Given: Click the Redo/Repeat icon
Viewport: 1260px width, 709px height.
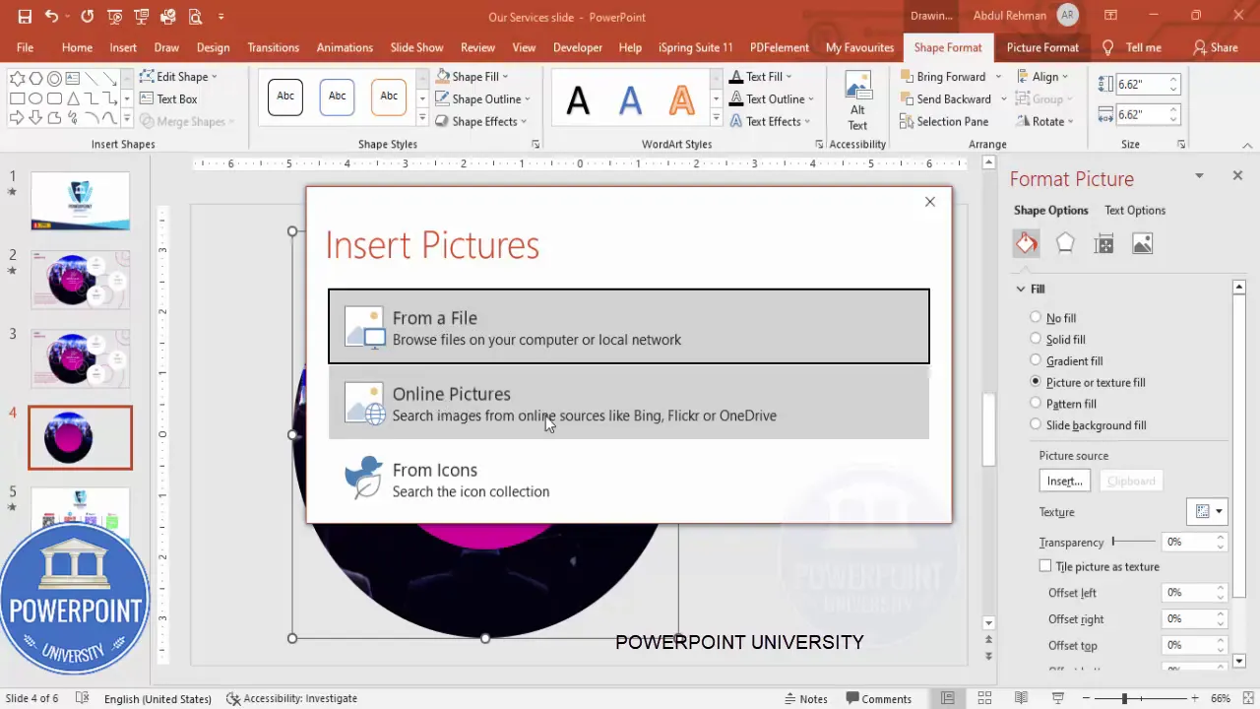Looking at the screenshot, I should 88,17.
